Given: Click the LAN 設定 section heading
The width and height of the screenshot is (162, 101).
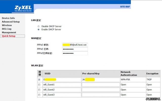Looking at the screenshot, I should (x=36, y=20).
